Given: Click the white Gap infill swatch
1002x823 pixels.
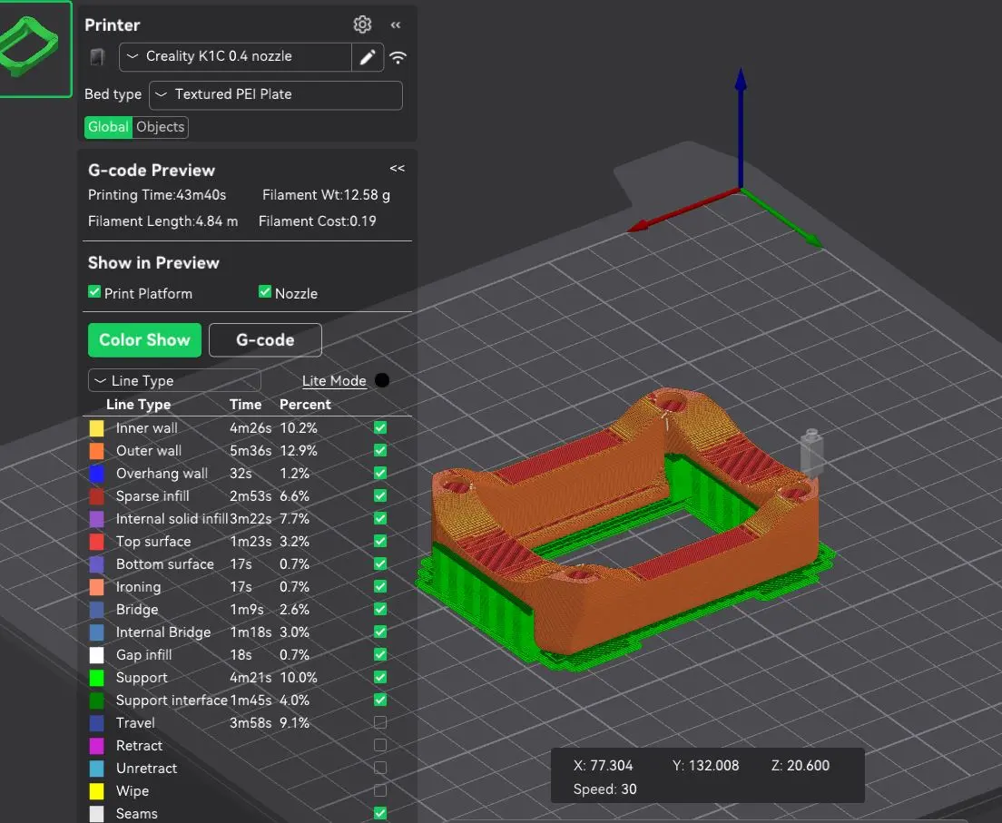Looking at the screenshot, I should 96,655.
